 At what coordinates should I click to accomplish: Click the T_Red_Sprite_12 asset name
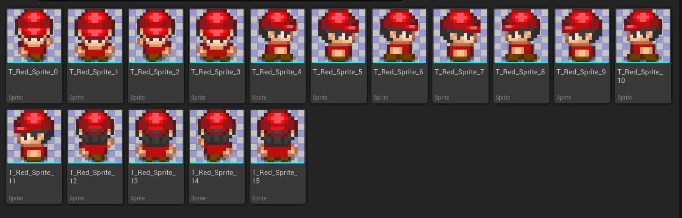click(x=92, y=177)
